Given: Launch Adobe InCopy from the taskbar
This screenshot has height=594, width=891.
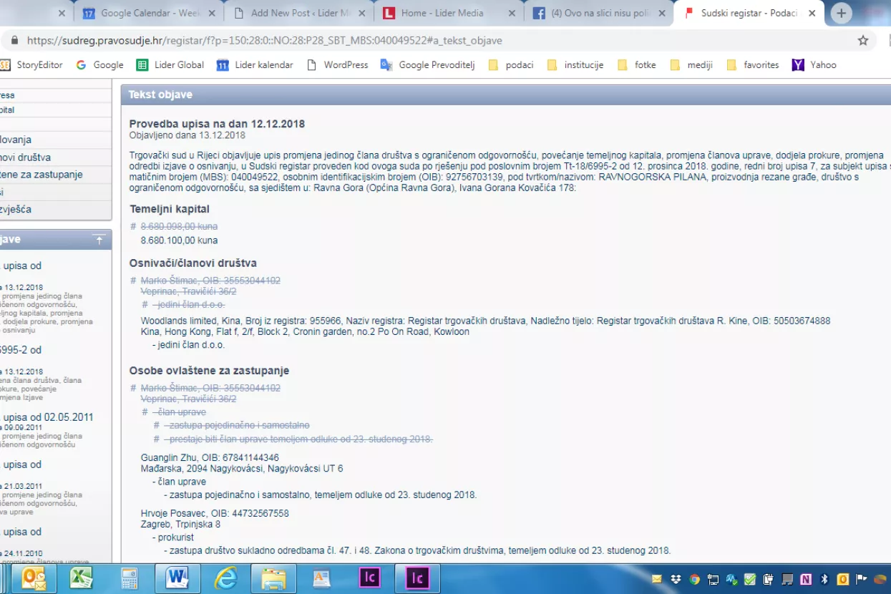Looking at the screenshot, I should (x=369, y=578).
